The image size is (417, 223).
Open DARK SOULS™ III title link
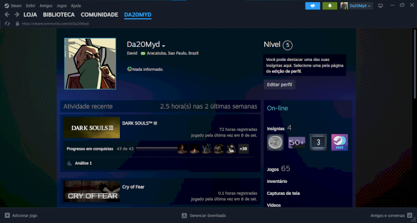[140, 123]
